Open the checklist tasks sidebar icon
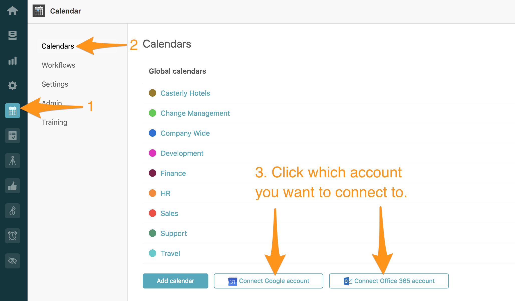 [x=12, y=136]
